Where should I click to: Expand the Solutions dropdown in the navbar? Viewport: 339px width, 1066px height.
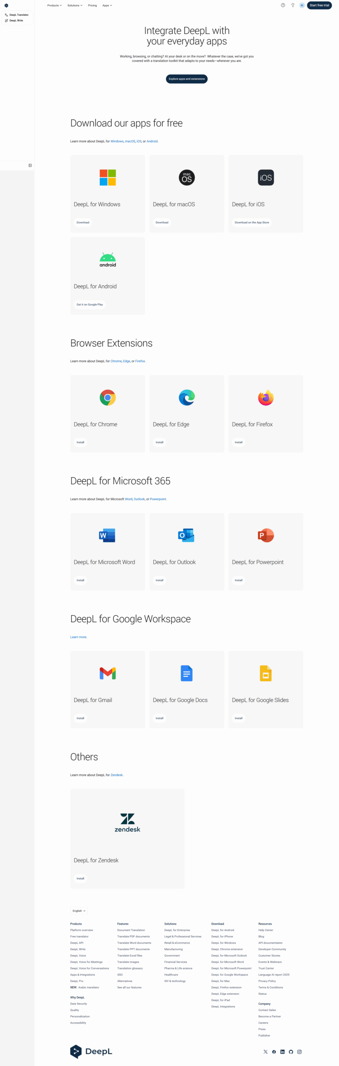[75, 5]
